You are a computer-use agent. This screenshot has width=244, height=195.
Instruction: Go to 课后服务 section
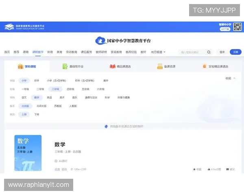pyautogui.click(x=86, y=52)
